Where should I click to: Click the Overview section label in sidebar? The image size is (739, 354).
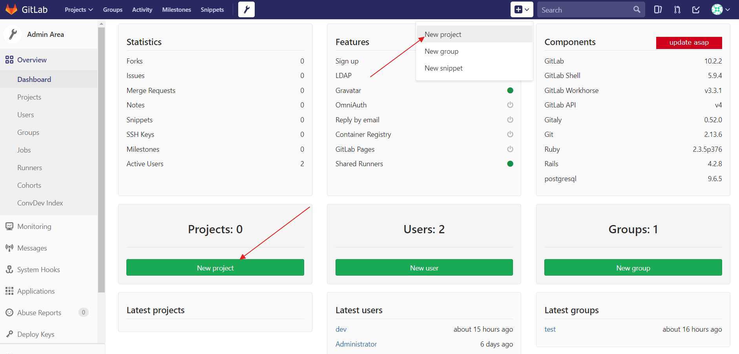(32, 60)
